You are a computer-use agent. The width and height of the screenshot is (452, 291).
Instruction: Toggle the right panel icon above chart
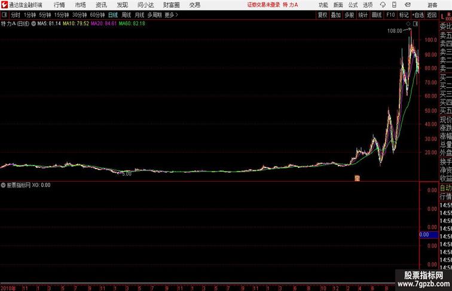tap(416, 24)
